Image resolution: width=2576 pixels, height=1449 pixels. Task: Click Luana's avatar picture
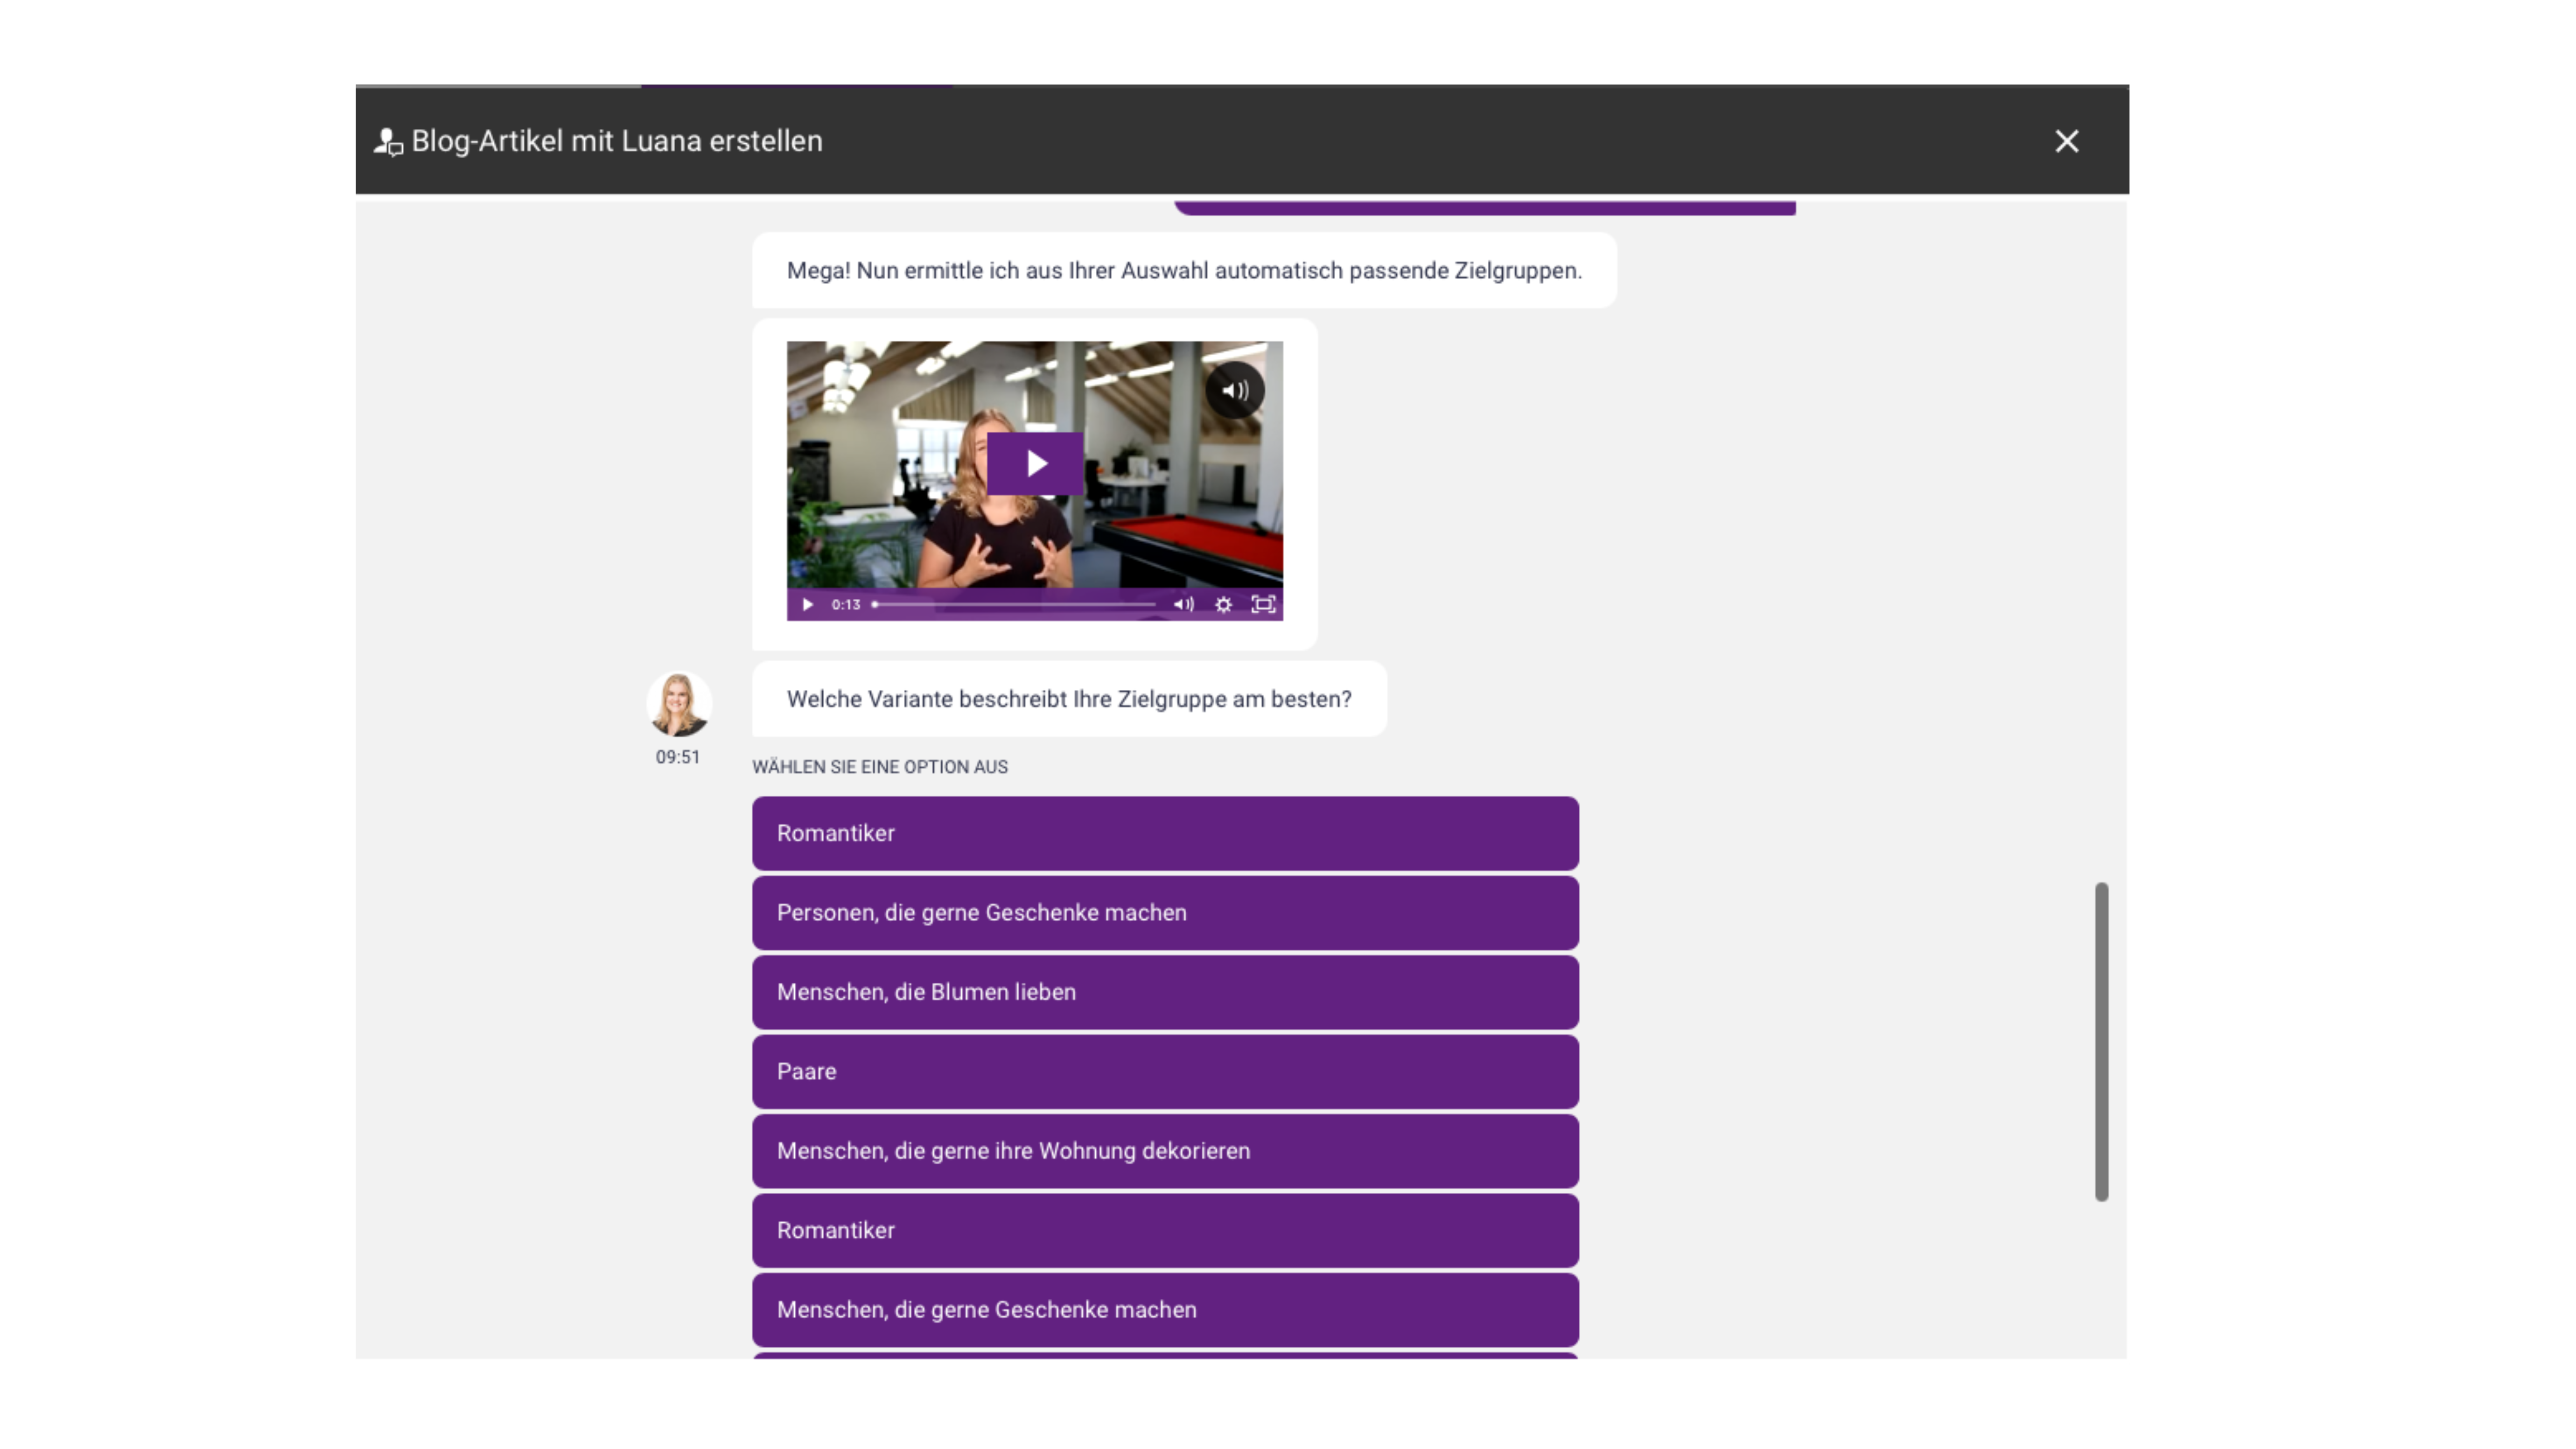(x=679, y=704)
